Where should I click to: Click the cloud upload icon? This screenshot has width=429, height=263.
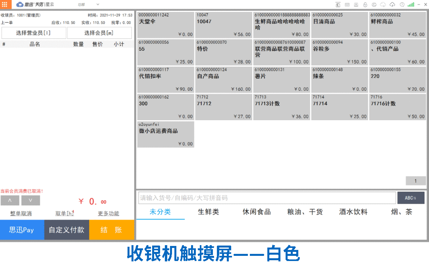392,5
